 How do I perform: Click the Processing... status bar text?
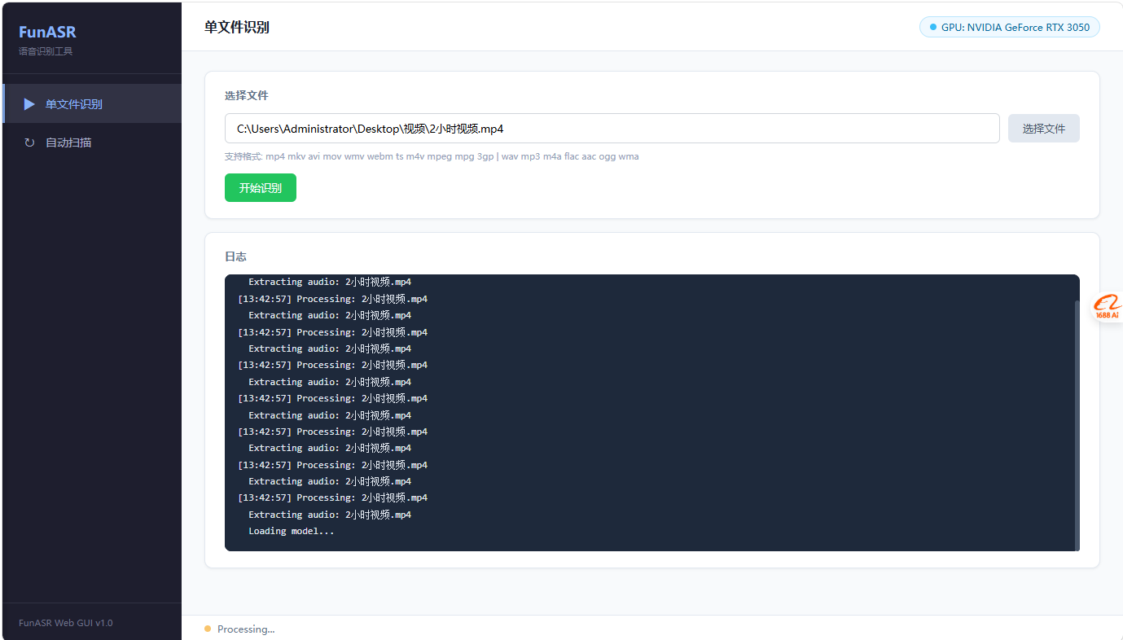(x=246, y=629)
